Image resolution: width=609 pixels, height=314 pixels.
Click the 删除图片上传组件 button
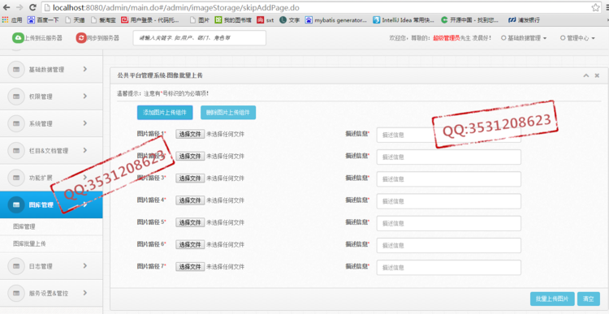coord(228,113)
